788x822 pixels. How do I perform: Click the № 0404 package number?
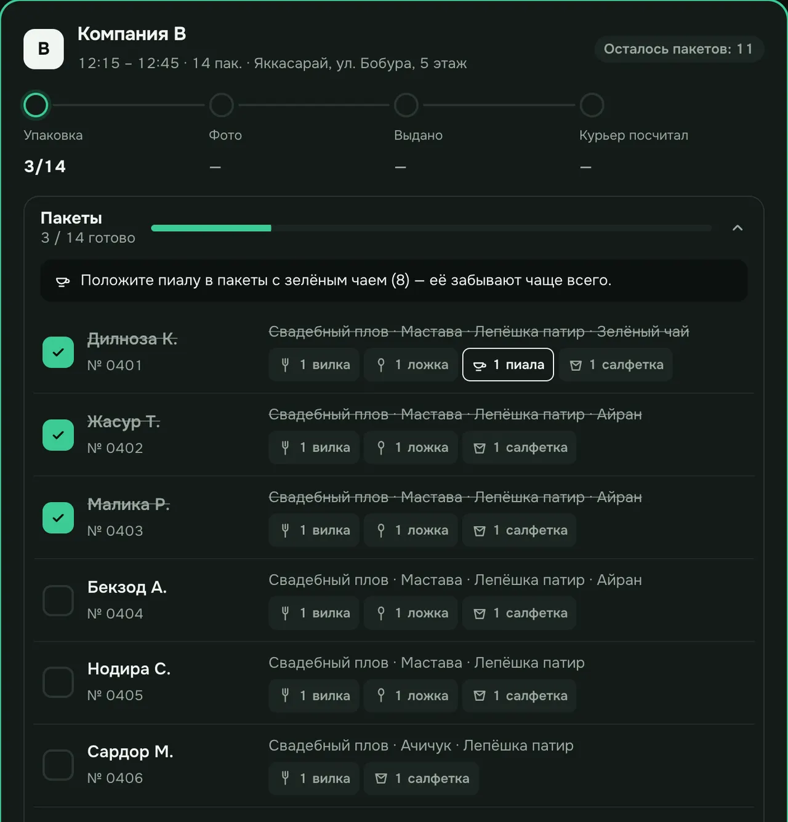click(115, 614)
